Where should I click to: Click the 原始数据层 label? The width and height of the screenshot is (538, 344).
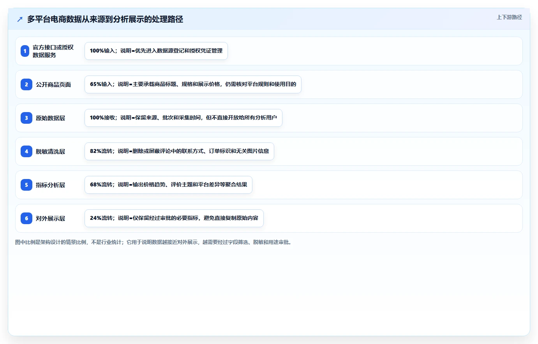coord(50,118)
